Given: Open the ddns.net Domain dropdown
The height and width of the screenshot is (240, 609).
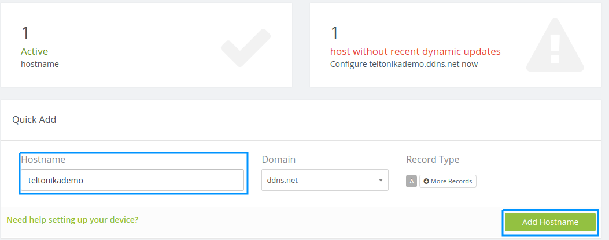Looking at the screenshot, I should [x=324, y=180].
